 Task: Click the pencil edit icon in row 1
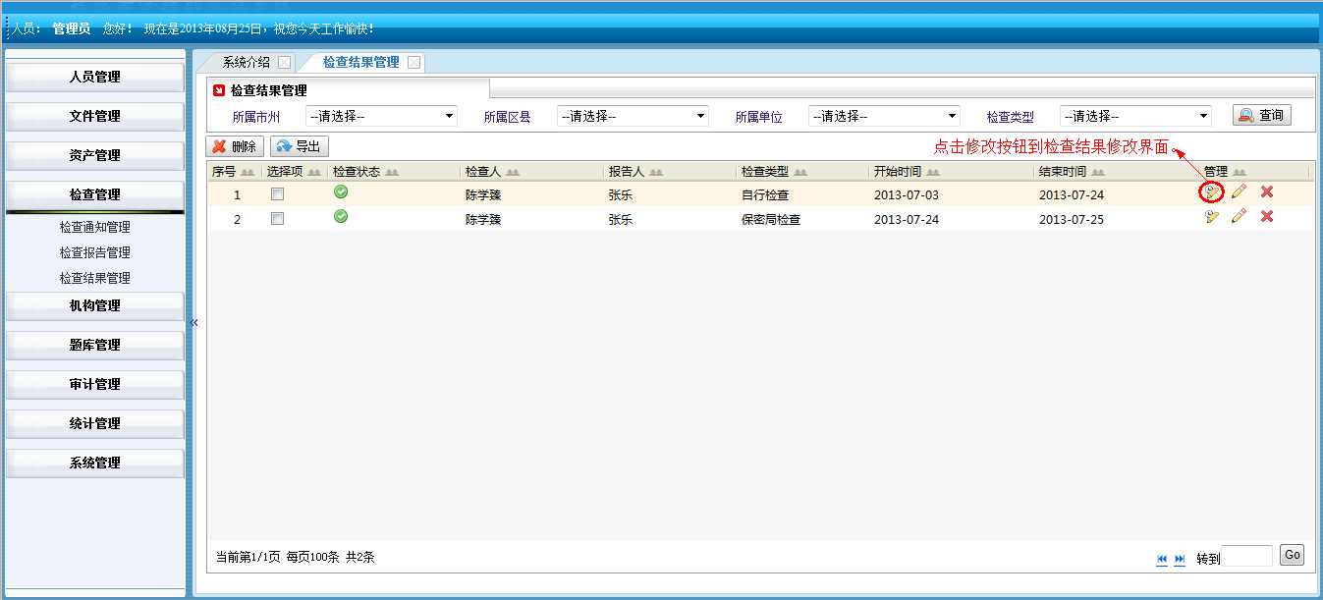1240,191
